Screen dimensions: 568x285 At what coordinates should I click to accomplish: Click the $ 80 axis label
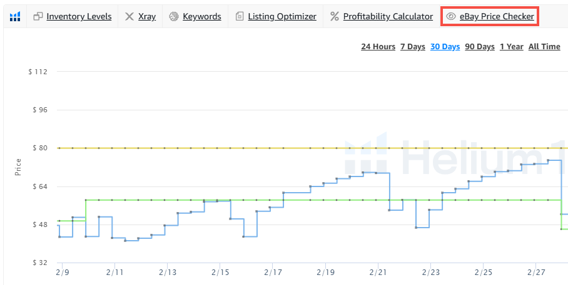[40, 148]
